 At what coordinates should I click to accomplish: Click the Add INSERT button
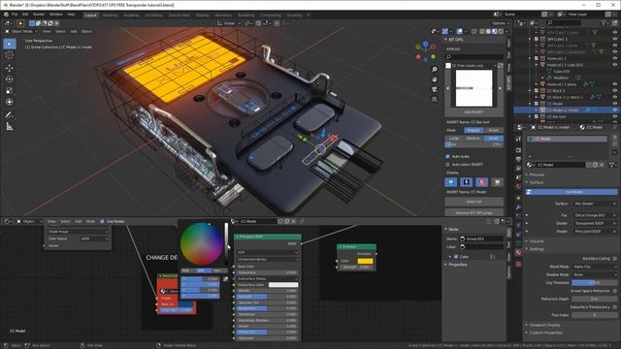[x=474, y=112]
